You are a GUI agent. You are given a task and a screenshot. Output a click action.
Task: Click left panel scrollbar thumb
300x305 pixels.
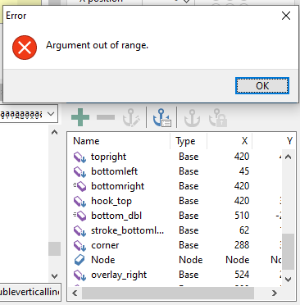pos(55,248)
